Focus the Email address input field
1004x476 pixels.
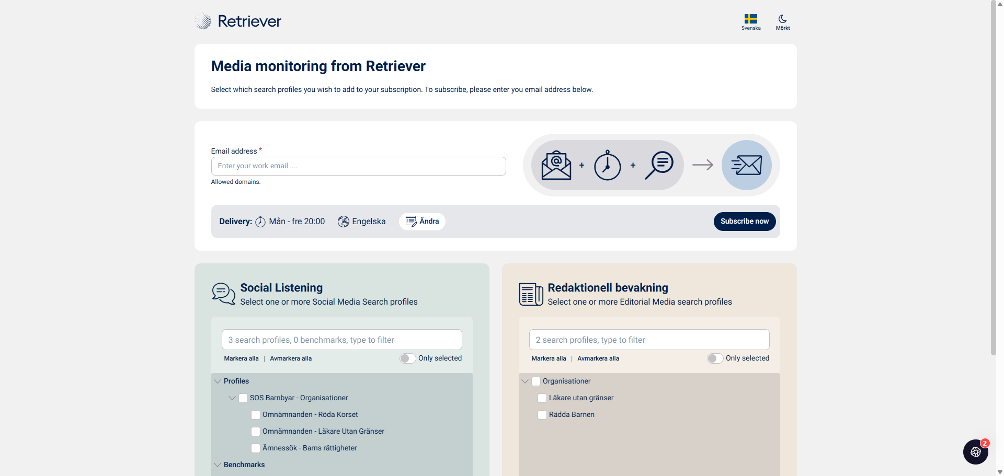tap(359, 166)
